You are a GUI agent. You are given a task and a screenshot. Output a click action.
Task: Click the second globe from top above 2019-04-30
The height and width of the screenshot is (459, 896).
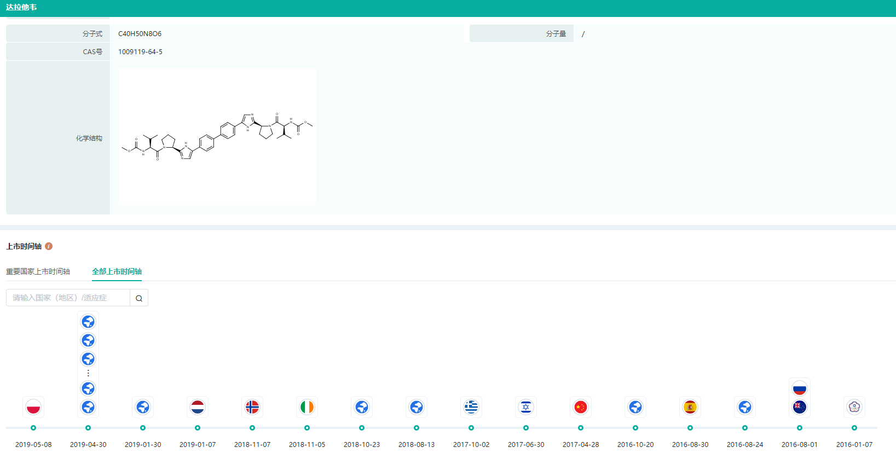[x=88, y=340]
